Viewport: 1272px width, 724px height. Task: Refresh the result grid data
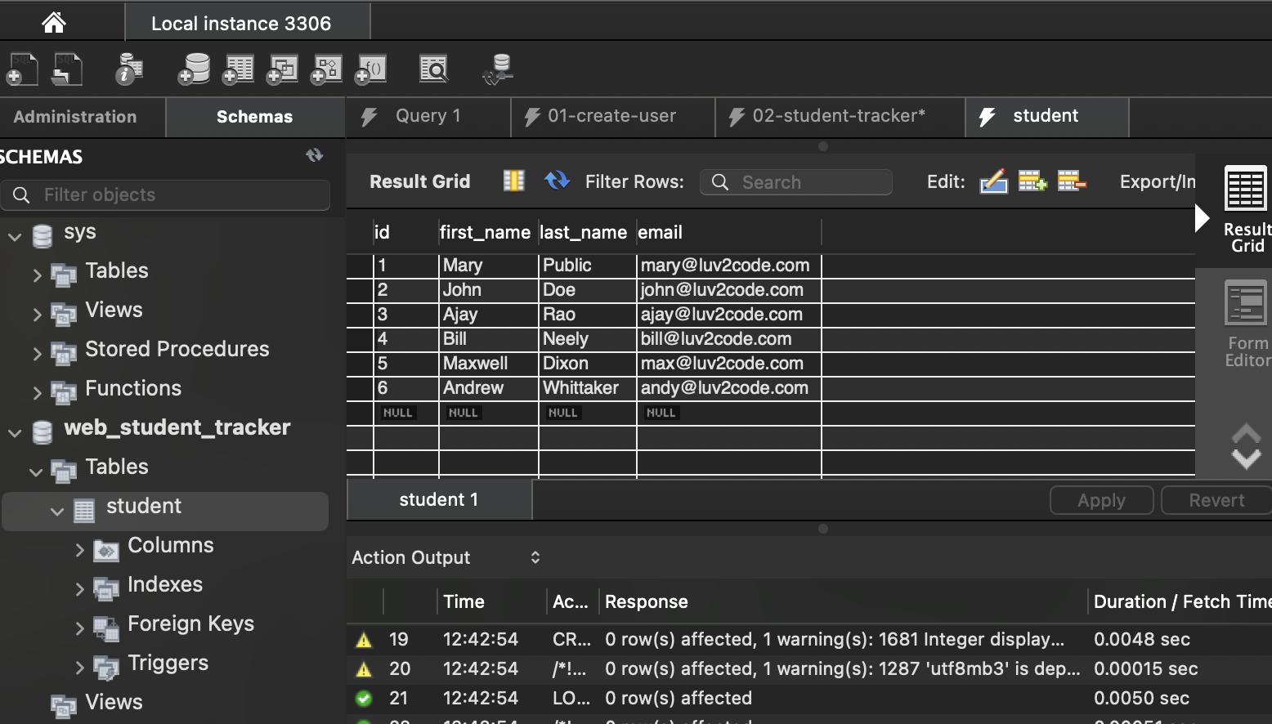(558, 181)
